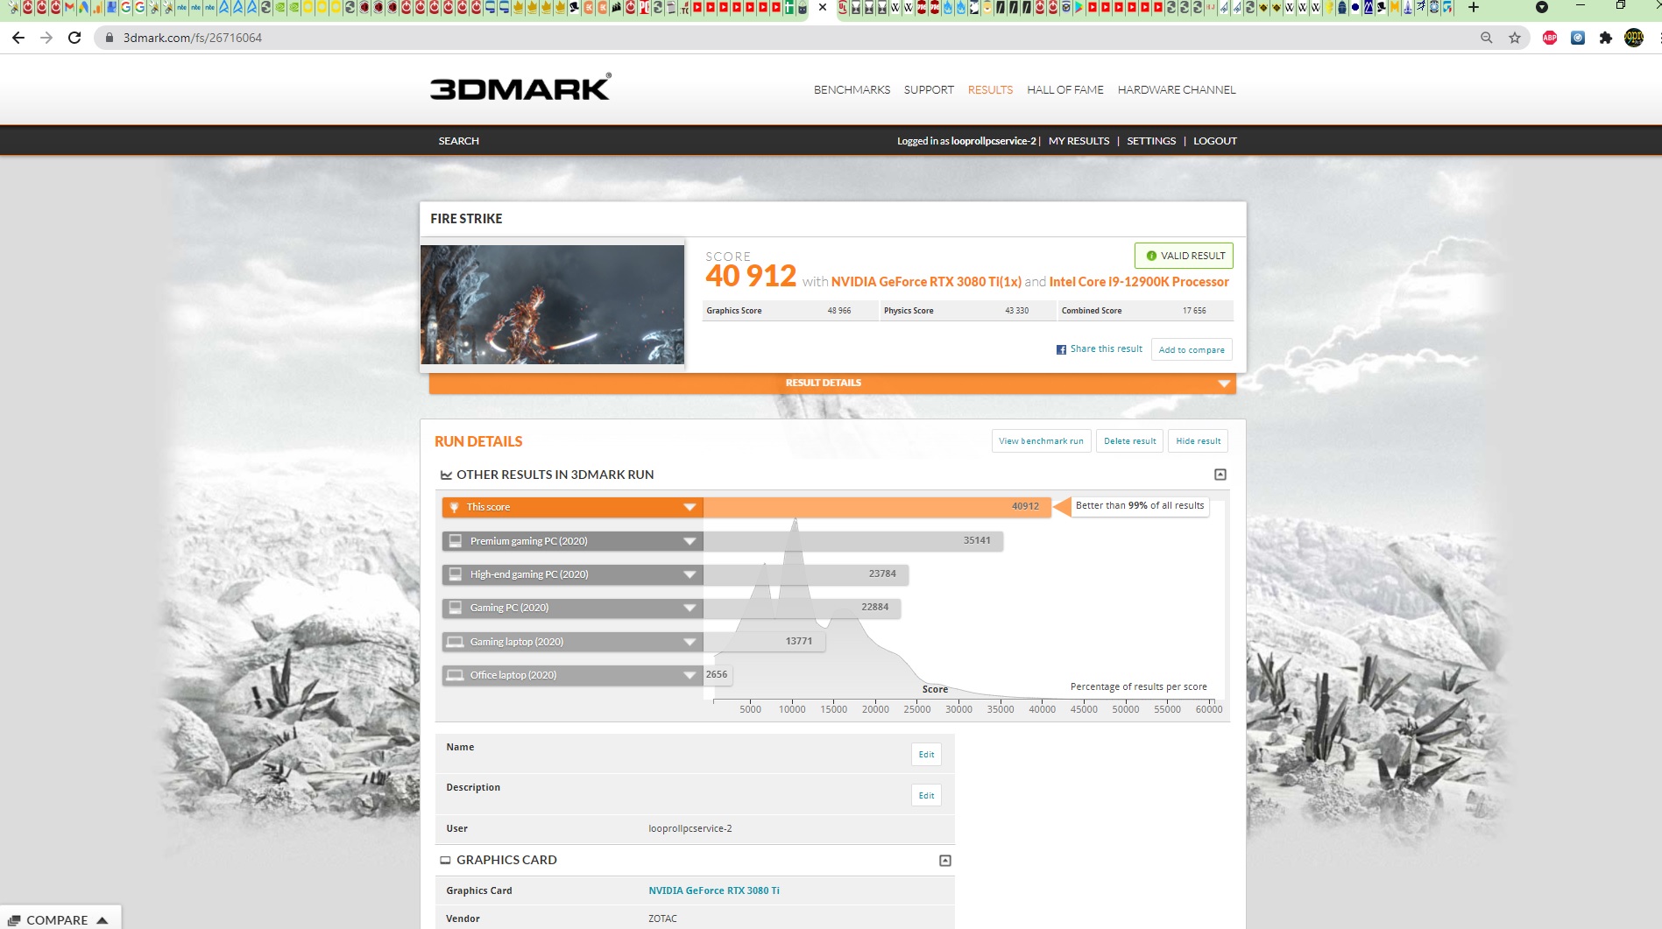The image size is (1662, 929).
Task: Click the Graphics Score value 48 966
Action: (x=839, y=311)
